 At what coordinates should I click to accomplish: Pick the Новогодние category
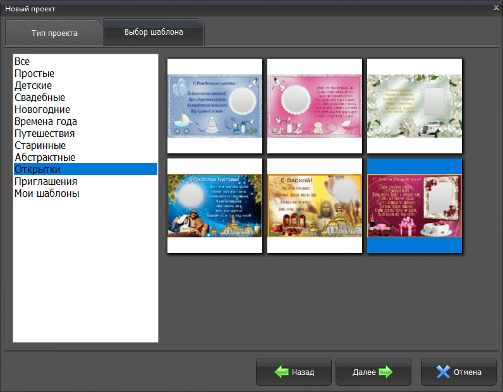pyautogui.click(x=85, y=109)
